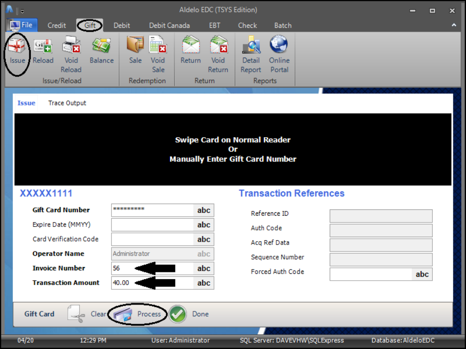
Task: Click status bar text User: Administrator
Action: tap(180, 340)
